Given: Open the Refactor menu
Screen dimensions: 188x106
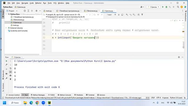Looking at the screenshot, I should (x=38, y=3).
